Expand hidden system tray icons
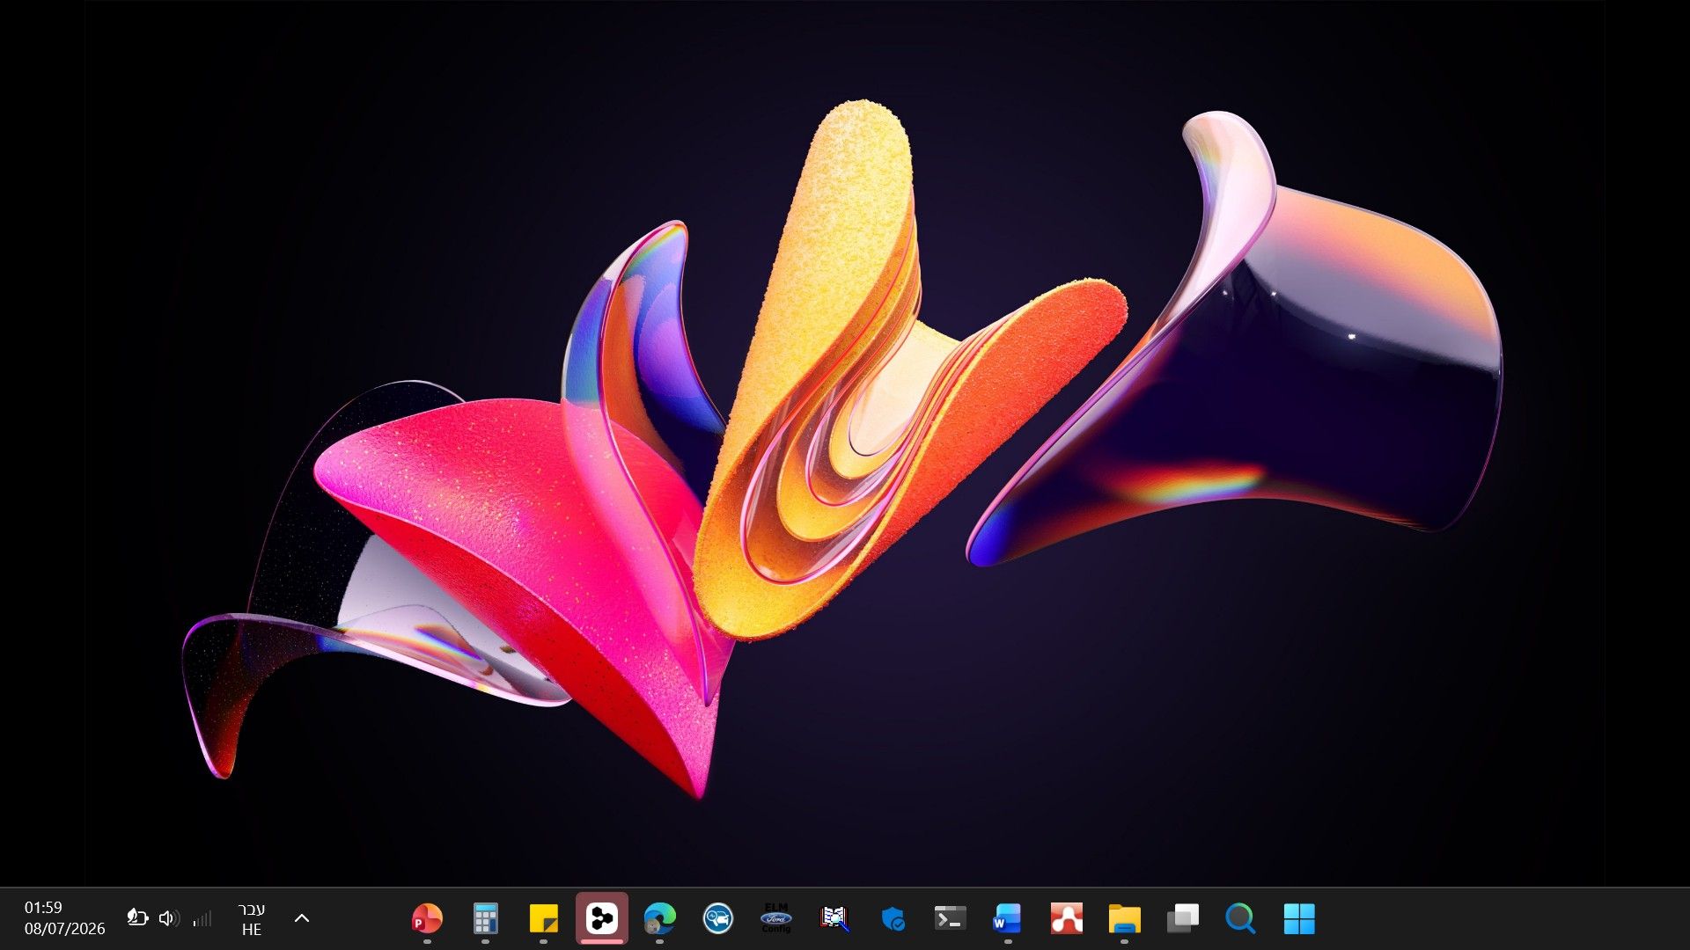Viewport: 1690px width, 950px height. [x=302, y=918]
